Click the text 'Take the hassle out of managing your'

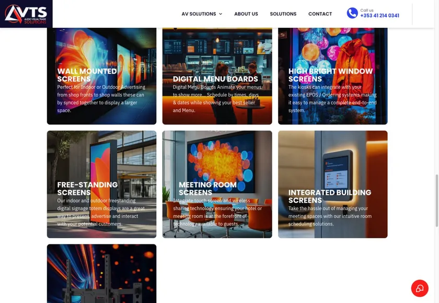pyautogui.click(x=328, y=208)
